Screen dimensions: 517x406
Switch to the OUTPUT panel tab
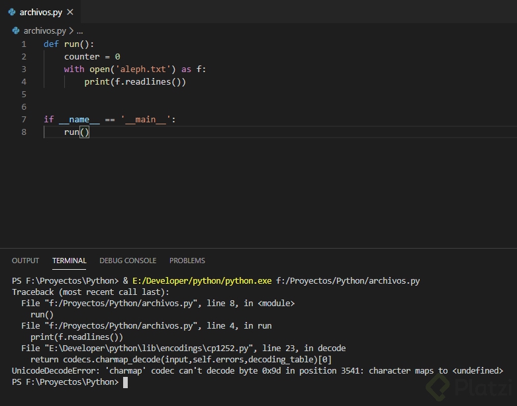point(25,261)
